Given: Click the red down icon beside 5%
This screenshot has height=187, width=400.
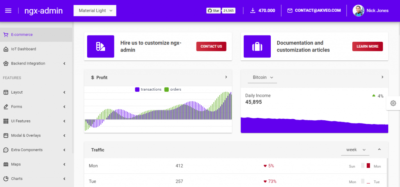Looking at the screenshot, I should (265, 166).
